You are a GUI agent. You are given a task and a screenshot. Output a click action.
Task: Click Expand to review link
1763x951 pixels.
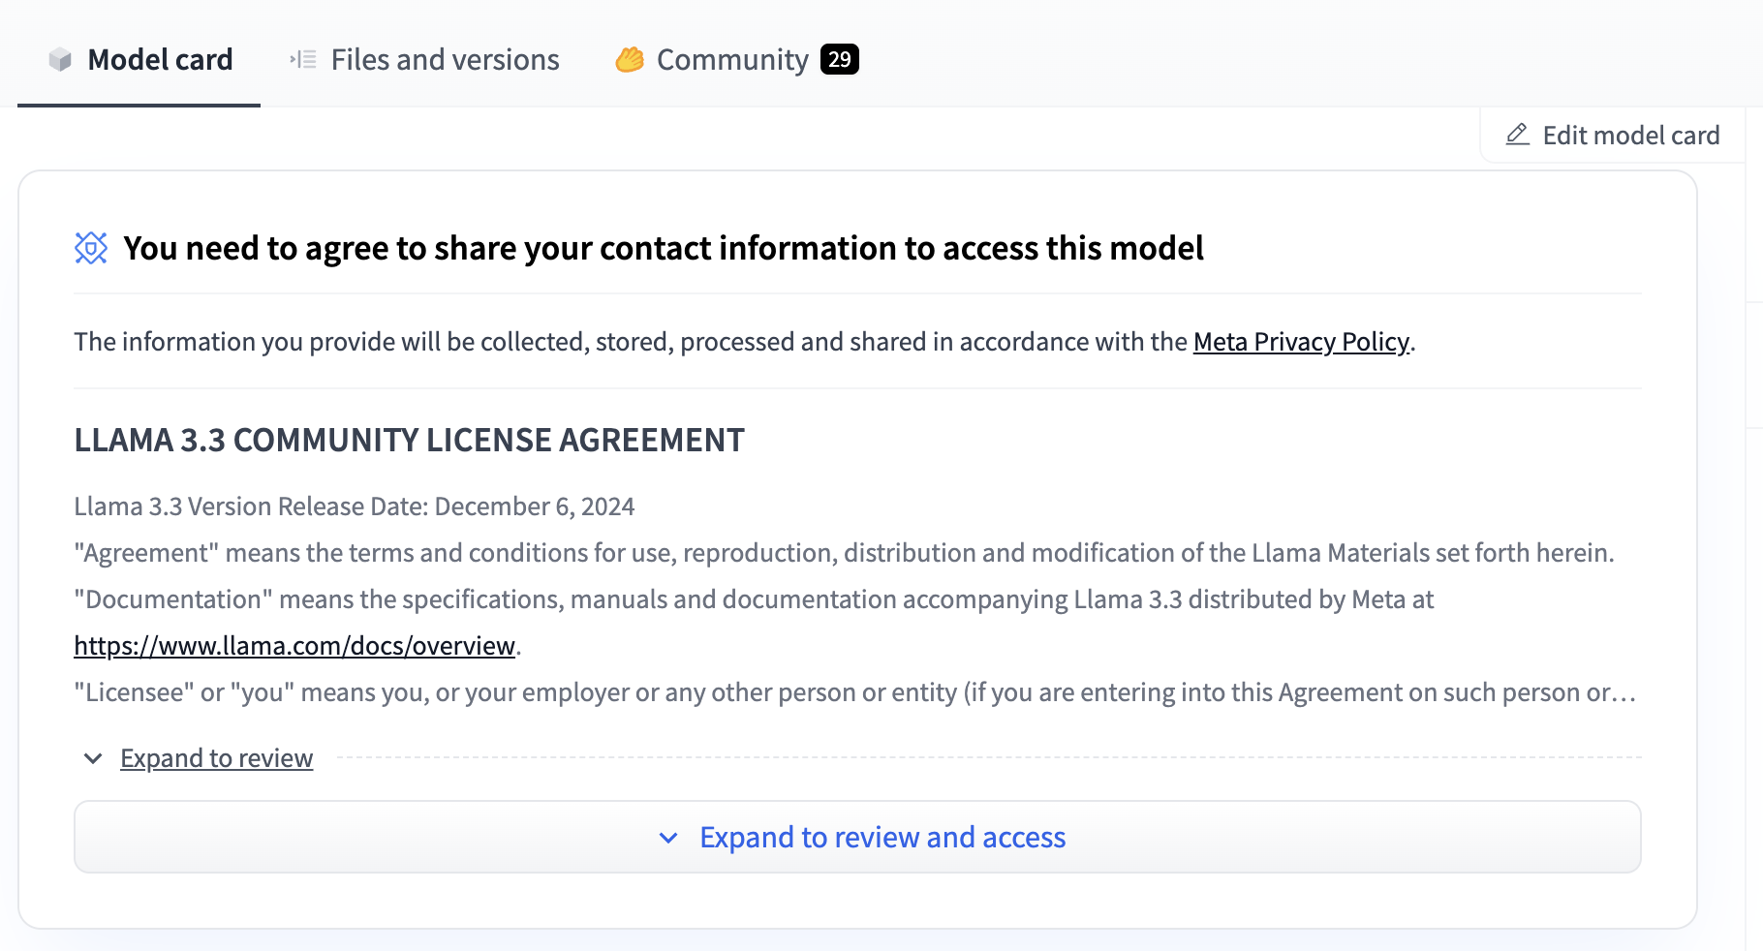(x=217, y=758)
